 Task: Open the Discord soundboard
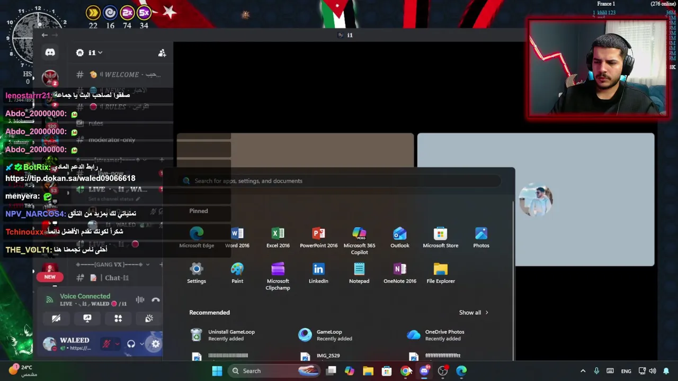pos(149,318)
